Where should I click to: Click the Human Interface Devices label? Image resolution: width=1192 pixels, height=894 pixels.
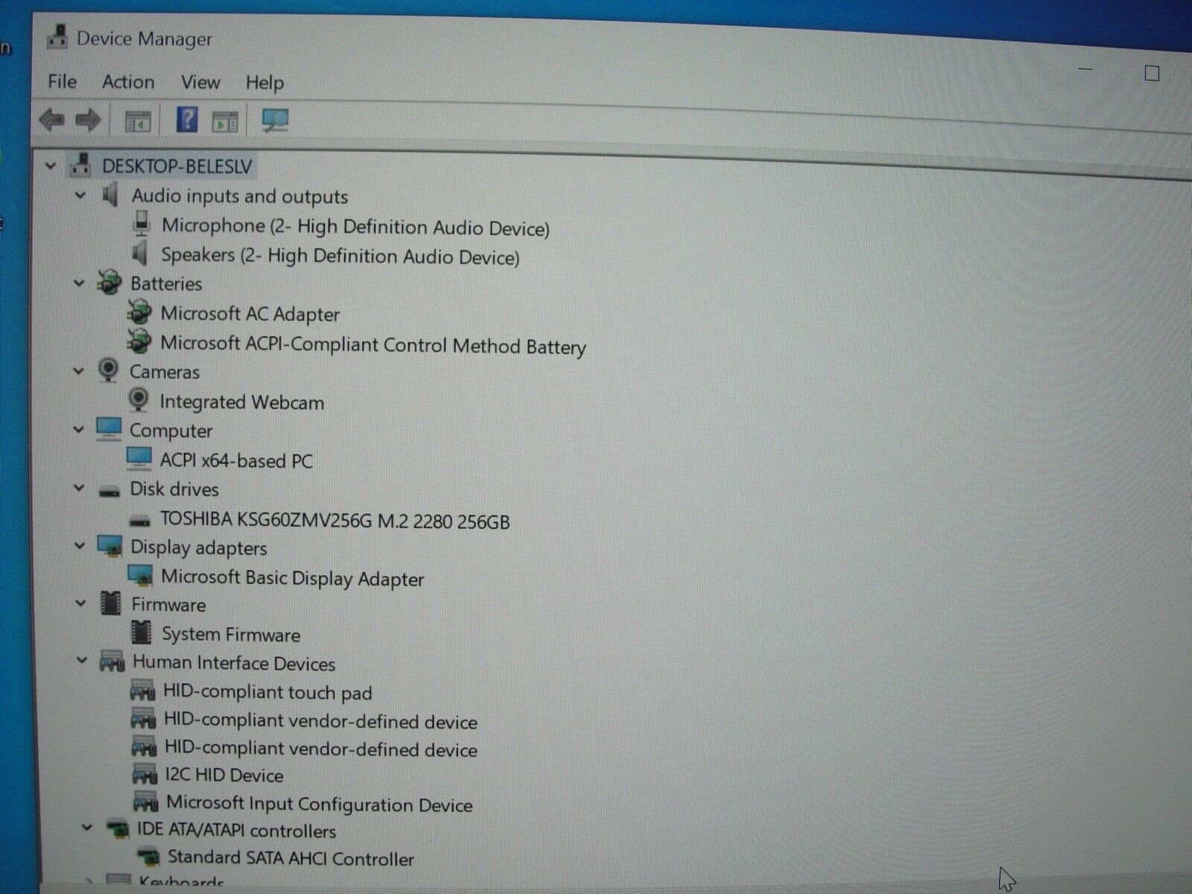234,663
